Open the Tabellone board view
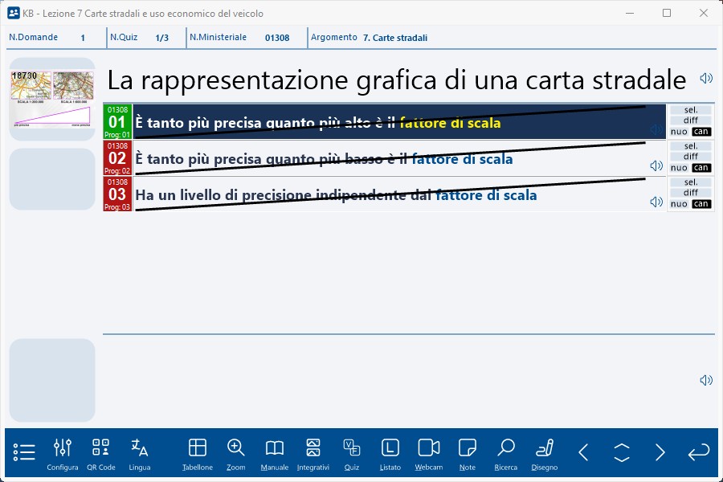Viewport: 723px width, 482px height. [x=197, y=452]
